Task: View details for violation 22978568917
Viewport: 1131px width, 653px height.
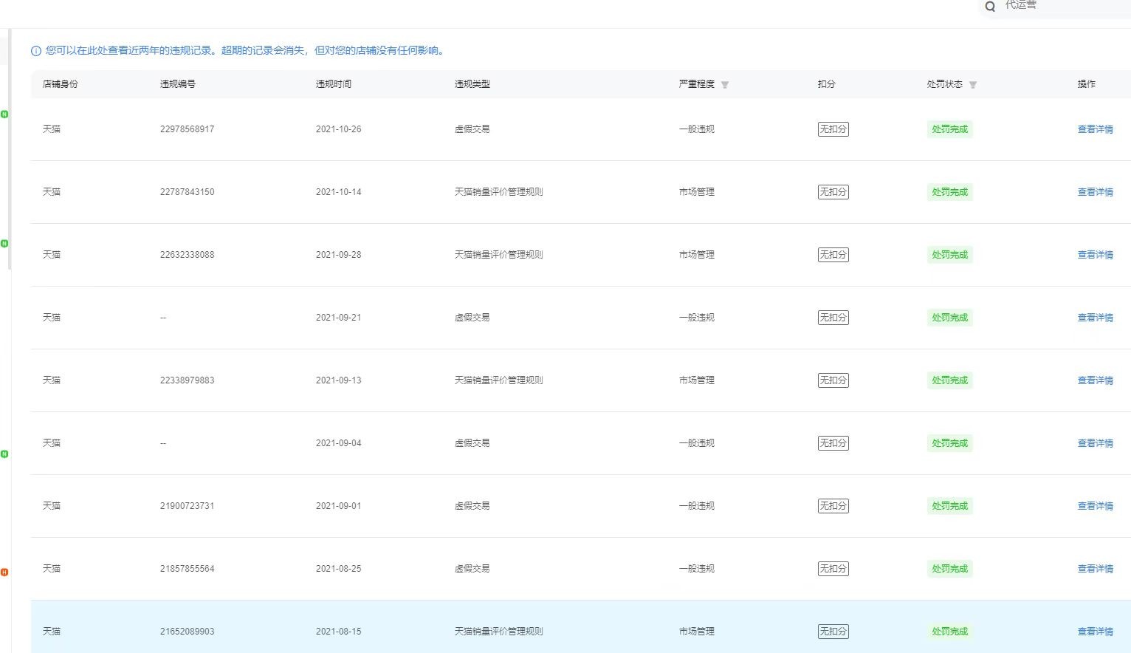Action: point(1095,129)
